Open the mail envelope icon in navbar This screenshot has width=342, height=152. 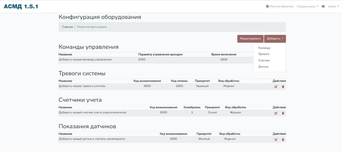point(323,6)
